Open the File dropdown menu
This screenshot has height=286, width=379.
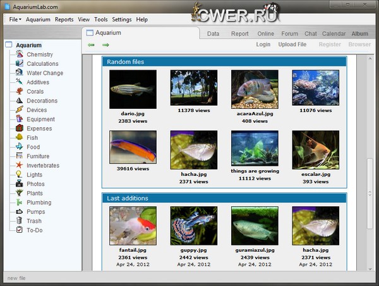click(15, 20)
